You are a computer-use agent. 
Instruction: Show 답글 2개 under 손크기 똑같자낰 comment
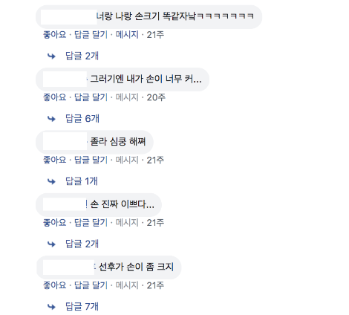click(82, 56)
